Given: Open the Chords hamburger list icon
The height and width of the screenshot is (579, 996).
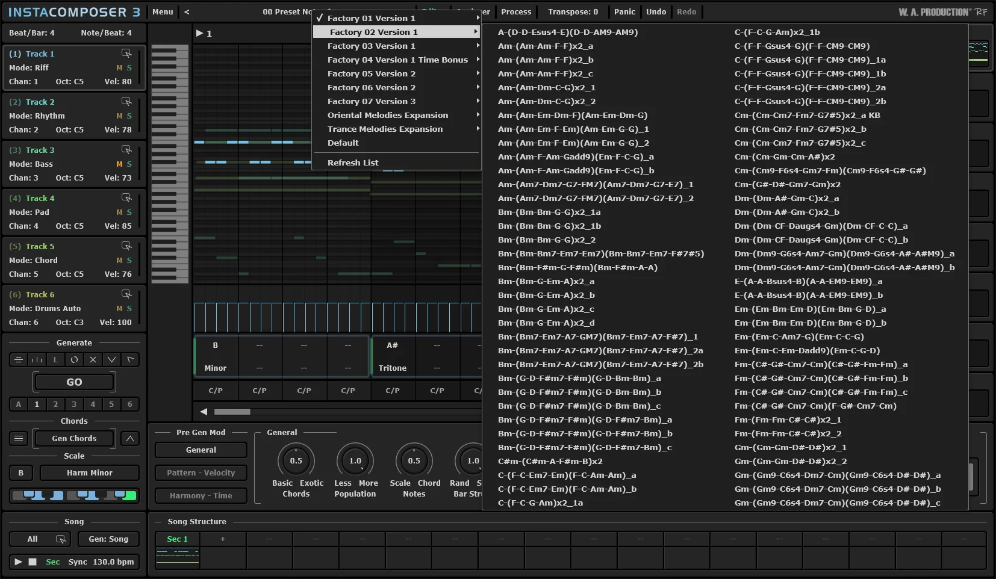Looking at the screenshot, I should coord(19,439).
